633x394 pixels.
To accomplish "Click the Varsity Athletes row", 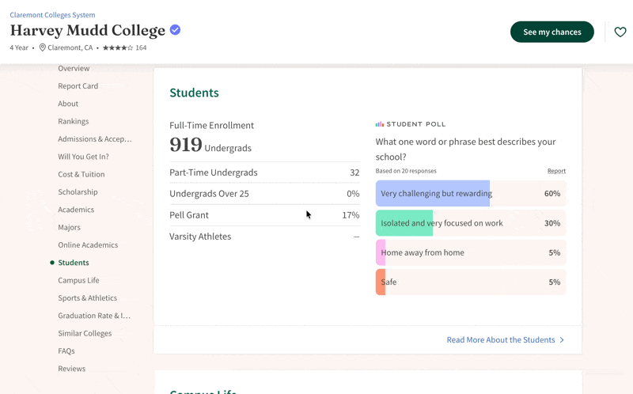I will [x=264, y=237].
